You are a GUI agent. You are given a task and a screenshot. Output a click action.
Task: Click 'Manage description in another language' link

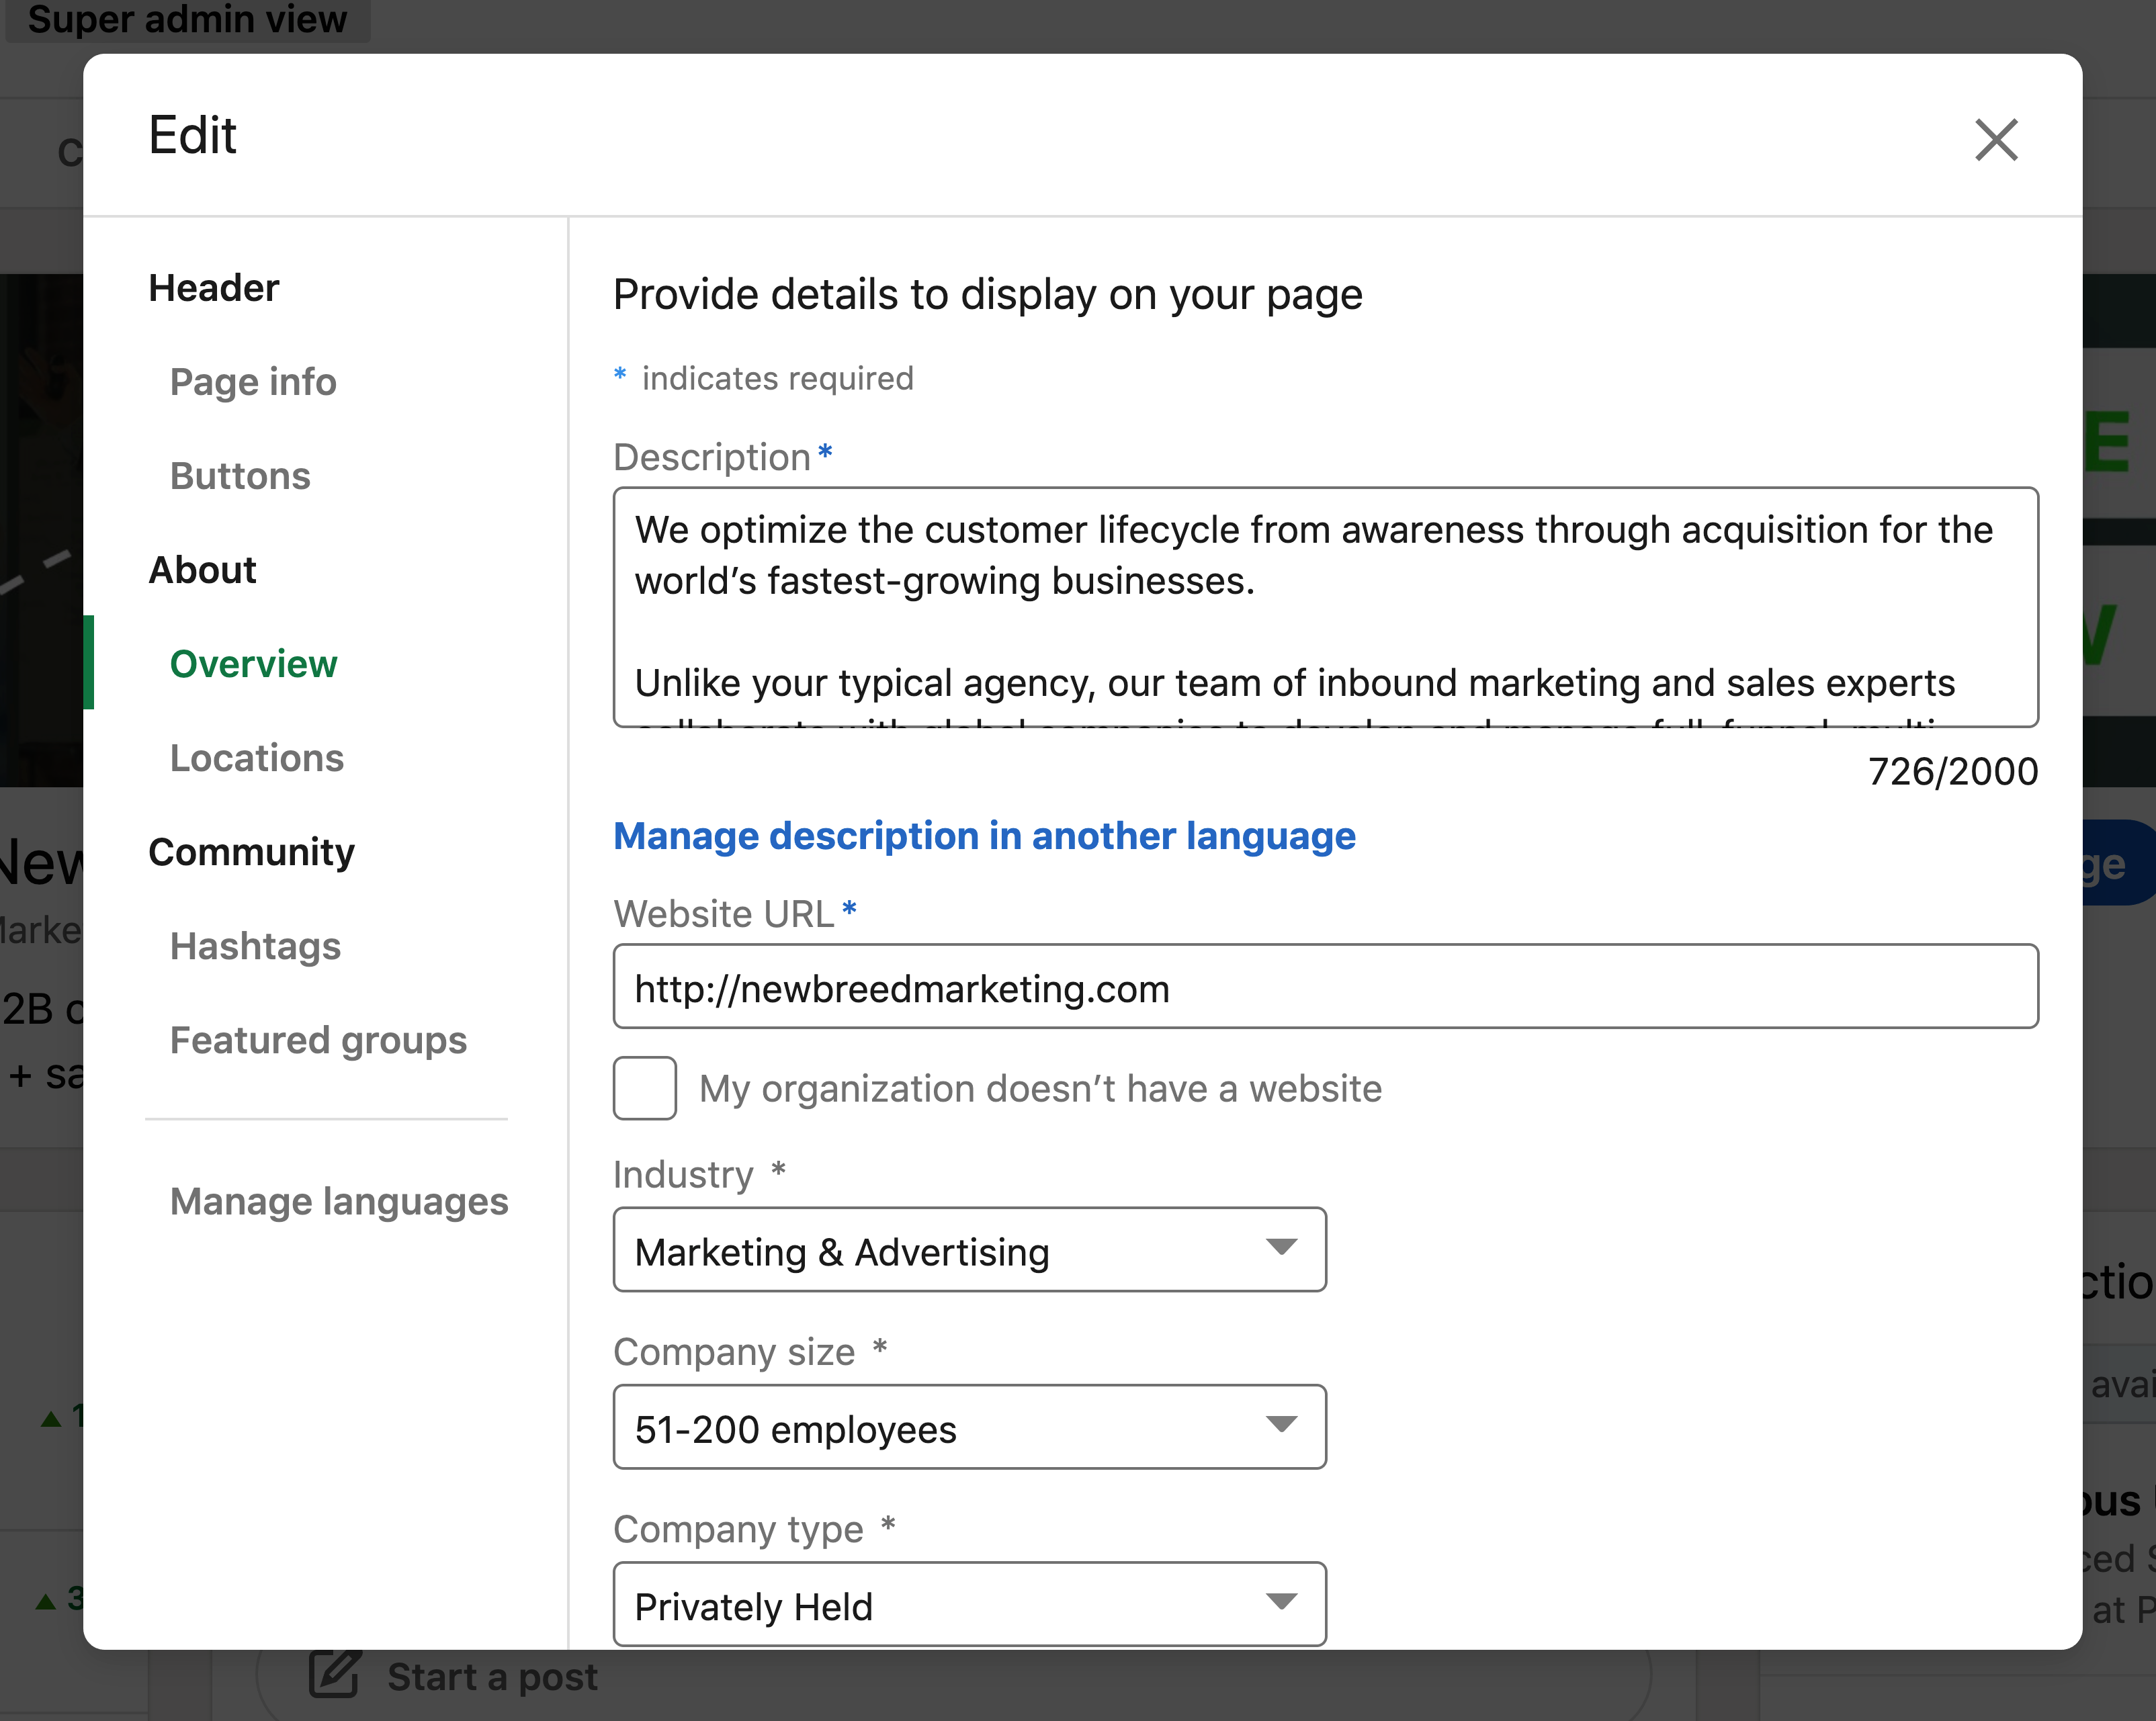pos(984,836)
